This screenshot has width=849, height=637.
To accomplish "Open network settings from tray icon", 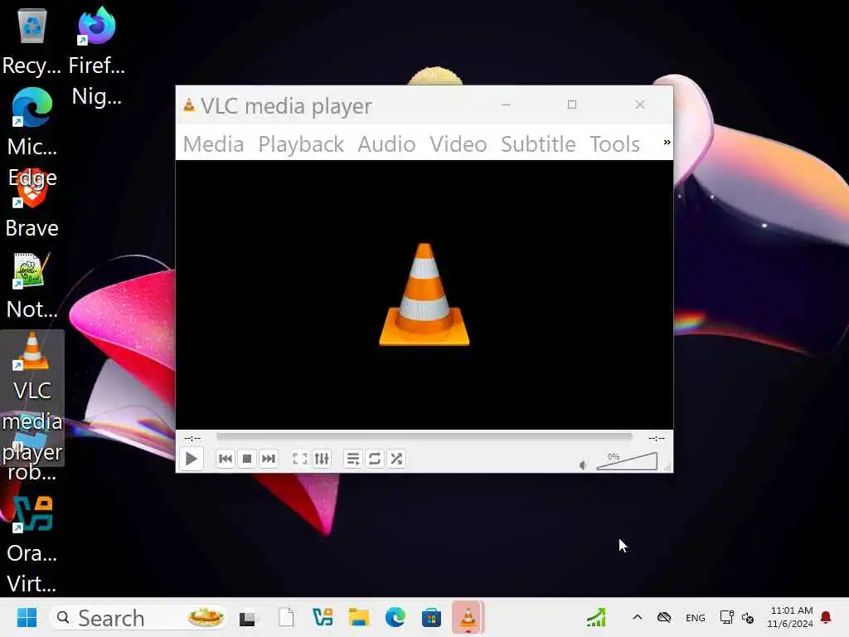I will [726, 617].
